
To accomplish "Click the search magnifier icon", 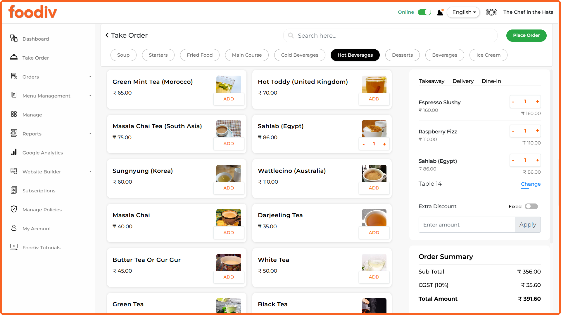I will click(x=291, y=36).
